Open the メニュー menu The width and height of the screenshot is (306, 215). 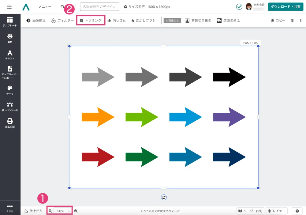pos(45,6)
